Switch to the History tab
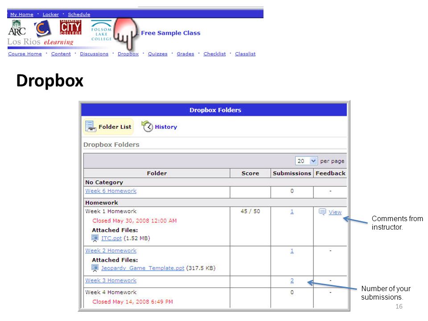428x321 pixels. [x=160, y=127]
